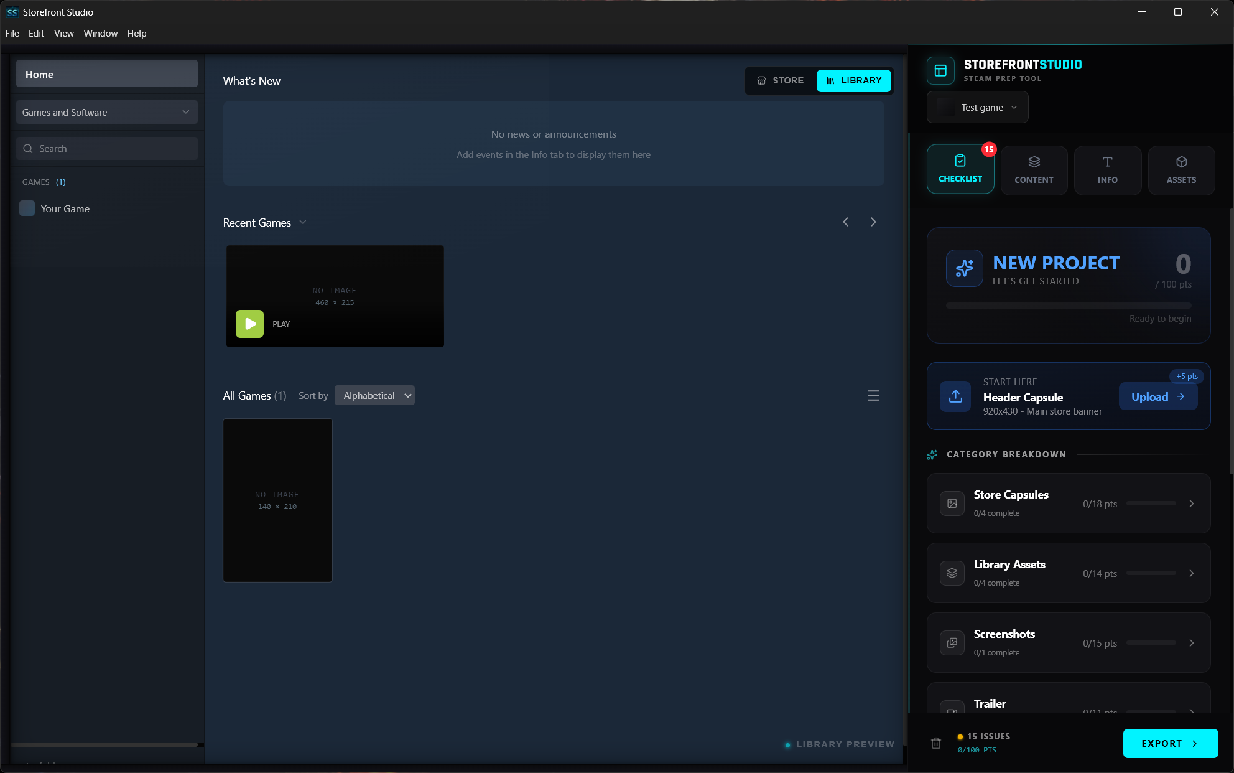
Task: Click the Header Capsule upload icon
Action: tap(955, 396)
